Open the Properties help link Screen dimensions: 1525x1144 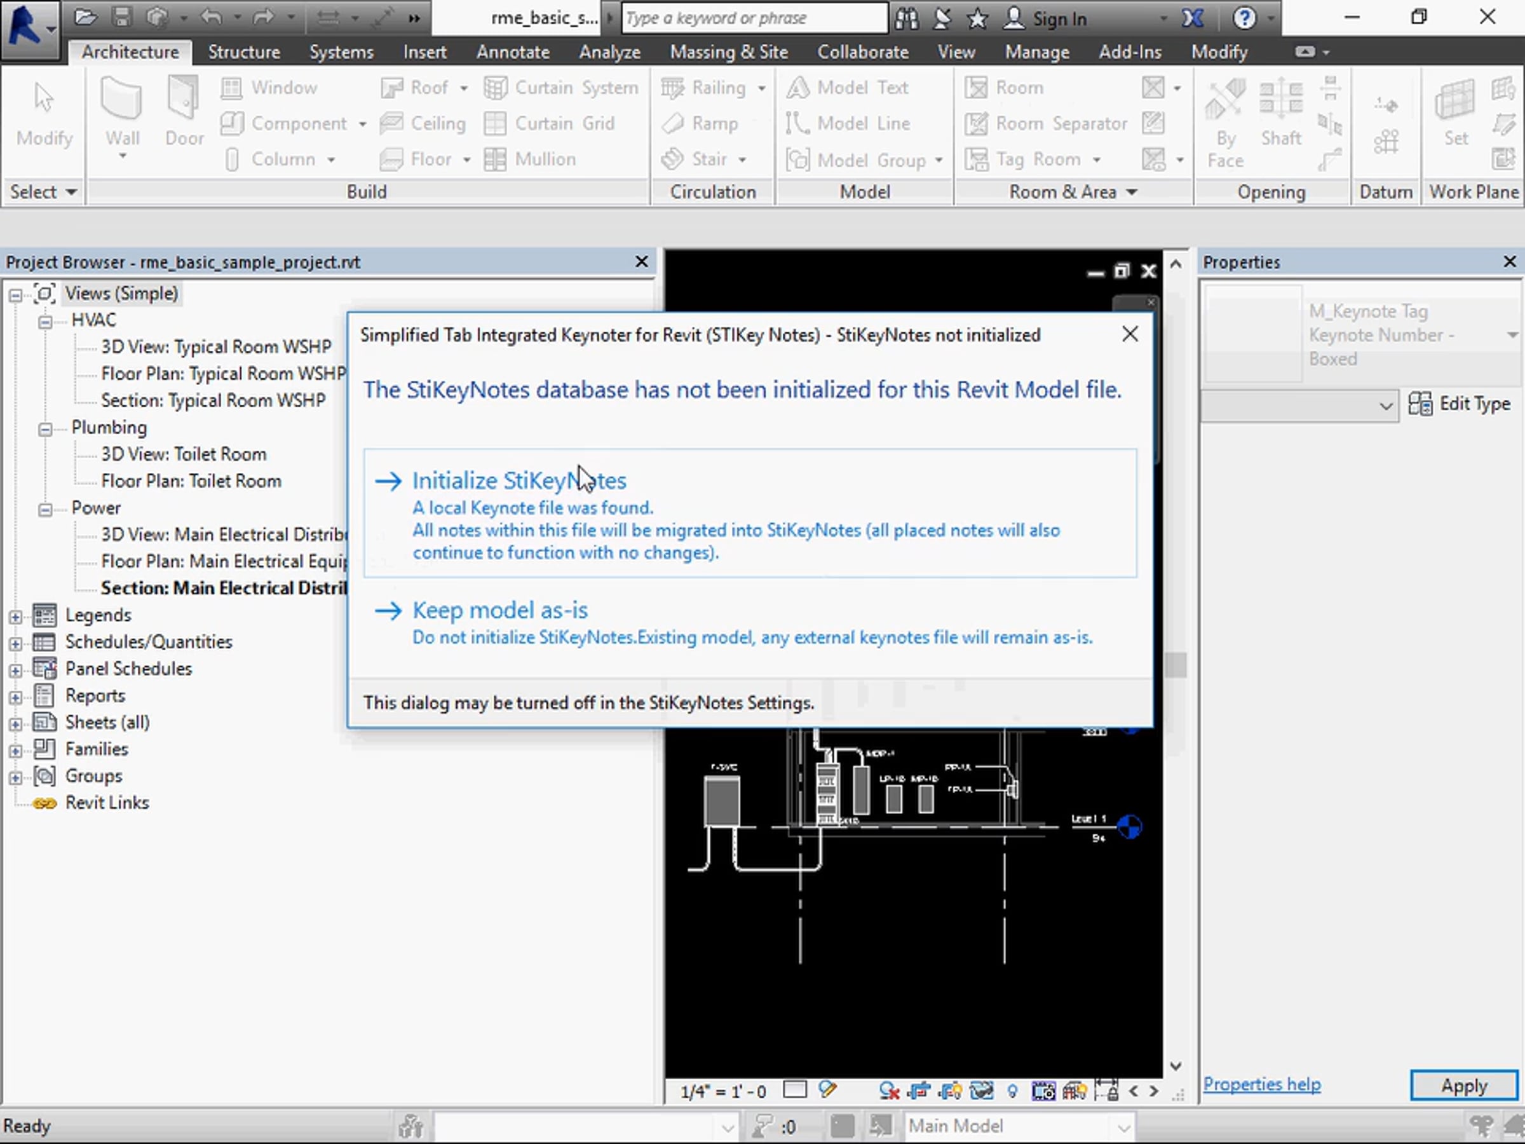tap(1262, 1085)
